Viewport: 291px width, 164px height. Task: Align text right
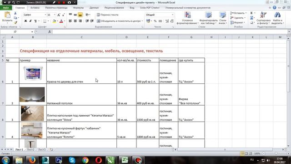click(x=80, y=21)
